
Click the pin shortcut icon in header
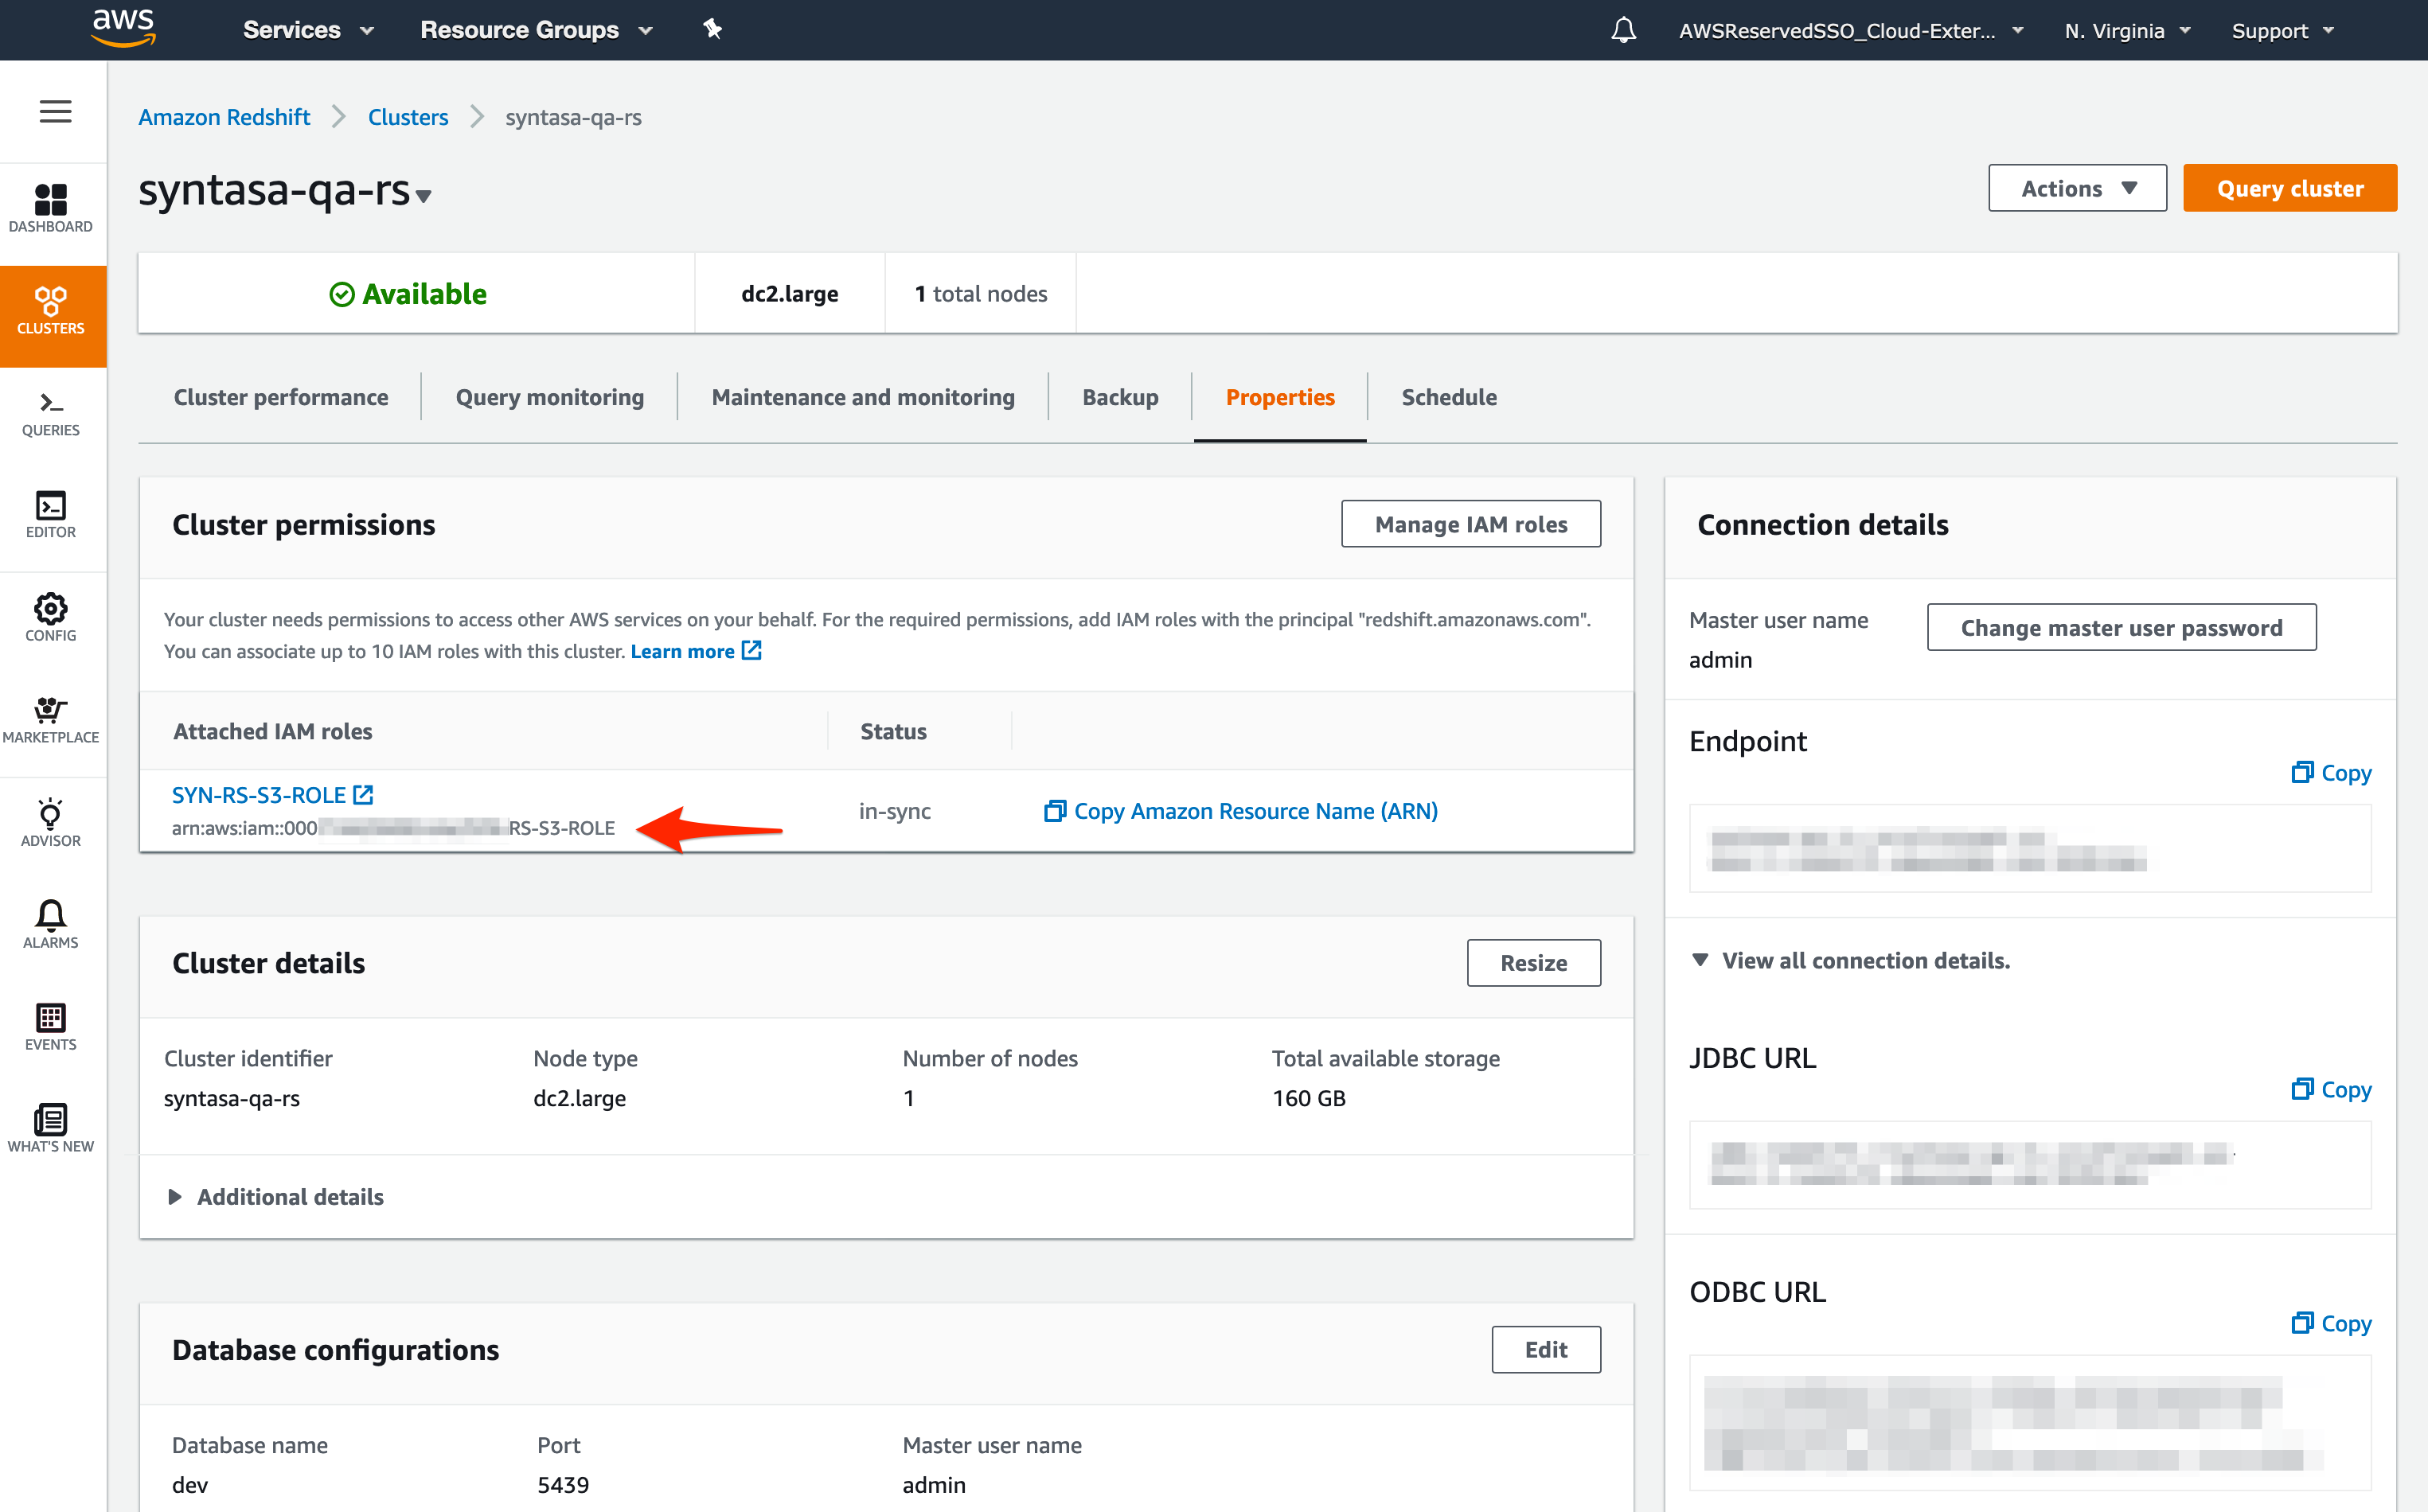(712, 30)
